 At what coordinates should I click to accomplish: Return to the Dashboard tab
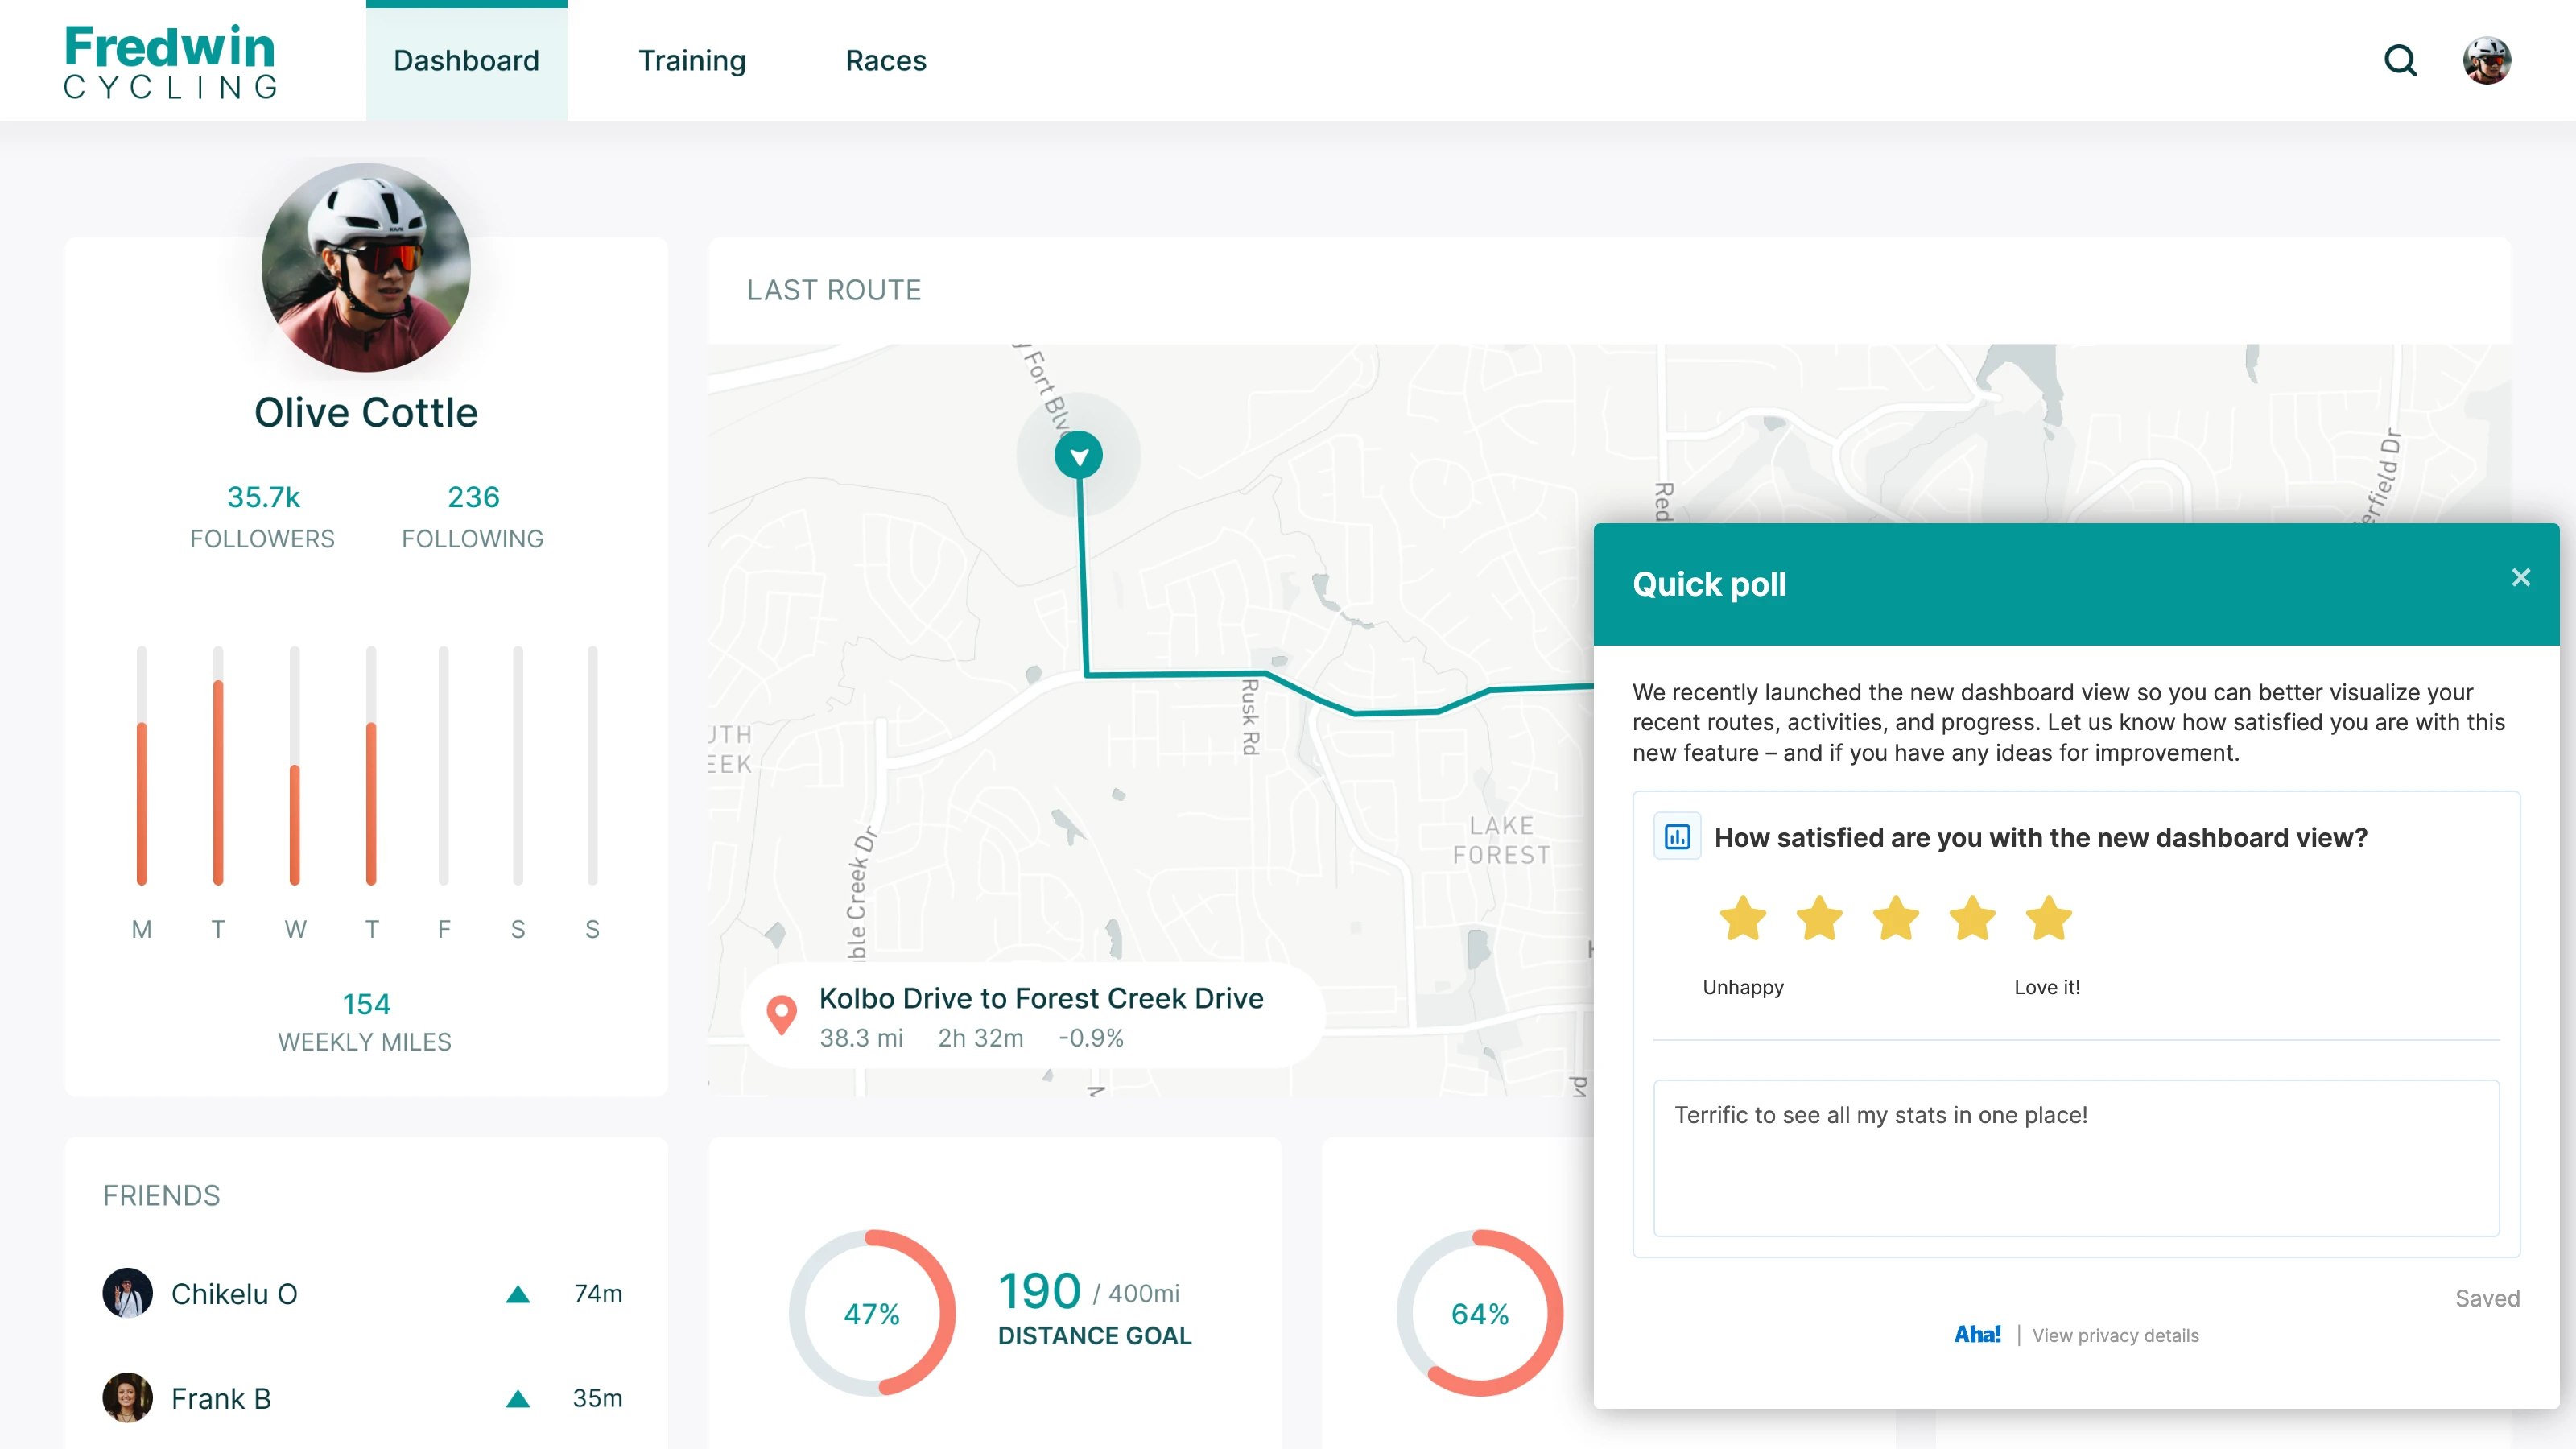[x=466, y=61]
